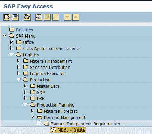Screen dimensions: 152x134
Task: Expand the Master Data node
Action: pyautogui.click(x=25, y=86)
